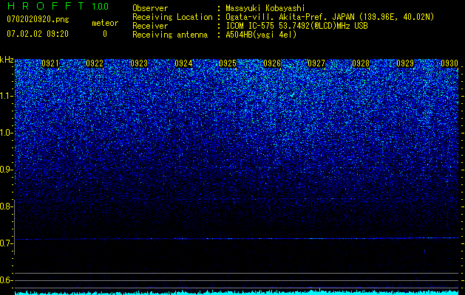This screenshot has width=465, height=295.
Task: Click the gray vertical range bar beside 0.8
Action: [x=15, y=227]
